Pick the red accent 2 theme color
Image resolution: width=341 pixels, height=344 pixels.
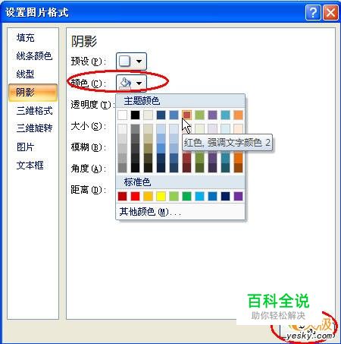pyautogui.click(x=186, y=115)
